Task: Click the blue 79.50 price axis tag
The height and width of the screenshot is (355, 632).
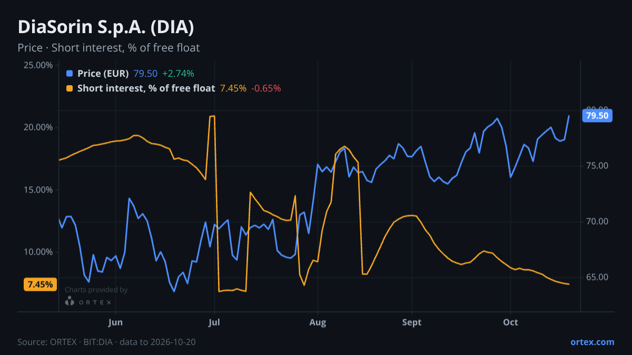Action: click(597, 116)
